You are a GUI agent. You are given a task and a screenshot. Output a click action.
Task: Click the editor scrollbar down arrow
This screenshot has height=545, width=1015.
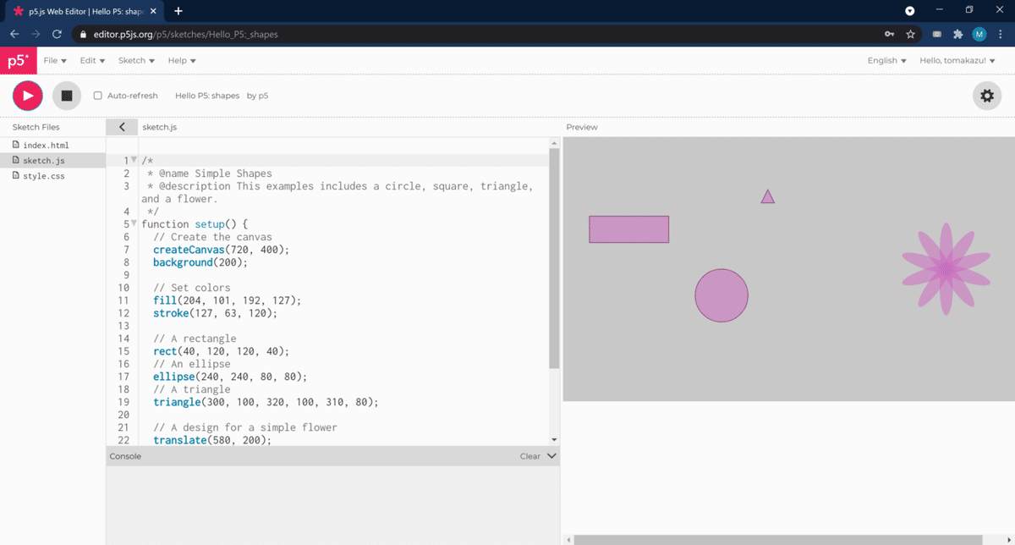[554, 440]
